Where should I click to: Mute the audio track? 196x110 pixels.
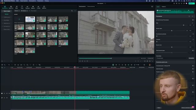(7, 98)
